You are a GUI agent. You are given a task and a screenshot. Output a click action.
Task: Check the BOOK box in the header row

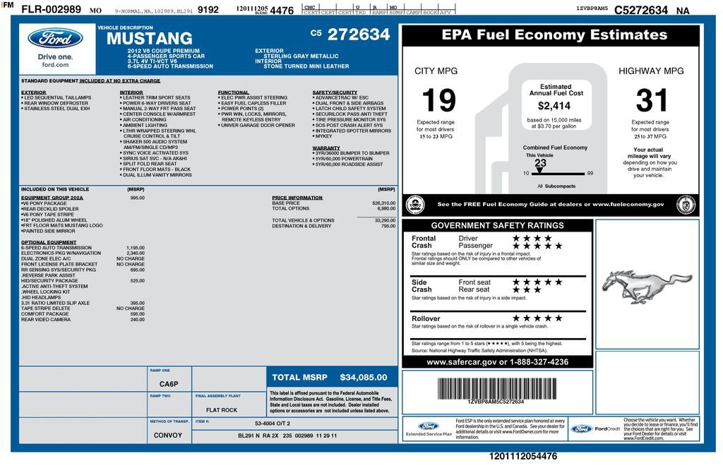click(x=430, y=9)
